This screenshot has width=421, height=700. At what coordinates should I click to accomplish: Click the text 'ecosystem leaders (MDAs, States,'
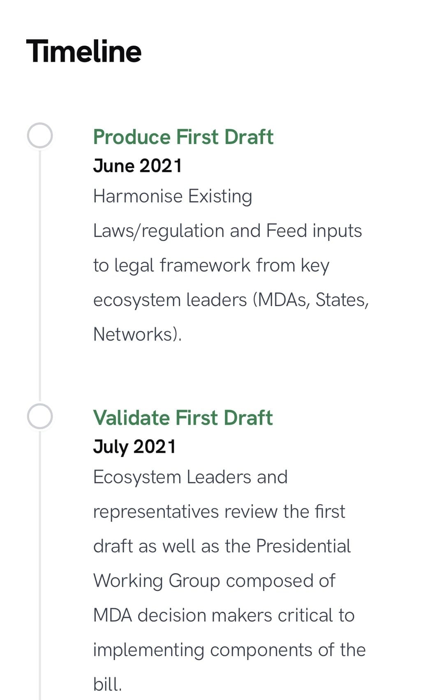[231, 300]
